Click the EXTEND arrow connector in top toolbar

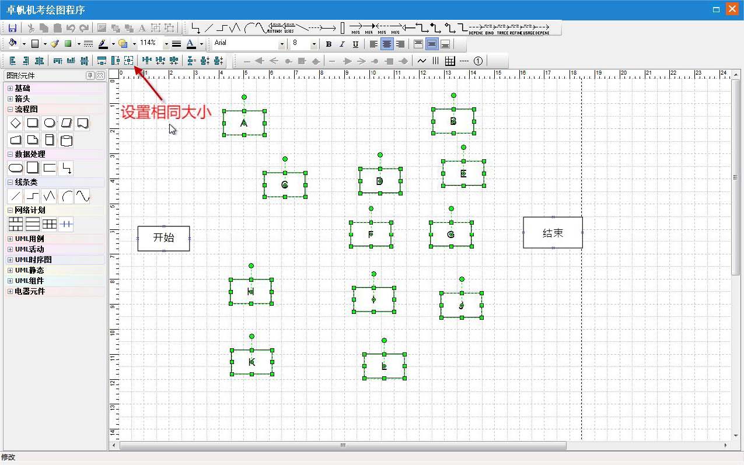click(275, 27)
